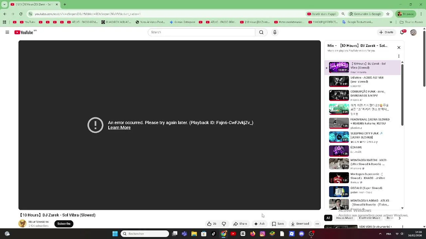Image resolution: width=426 pixels, height=239 pixels.
Task: Go to the YouTube home logo
Action: coord(24,32)
